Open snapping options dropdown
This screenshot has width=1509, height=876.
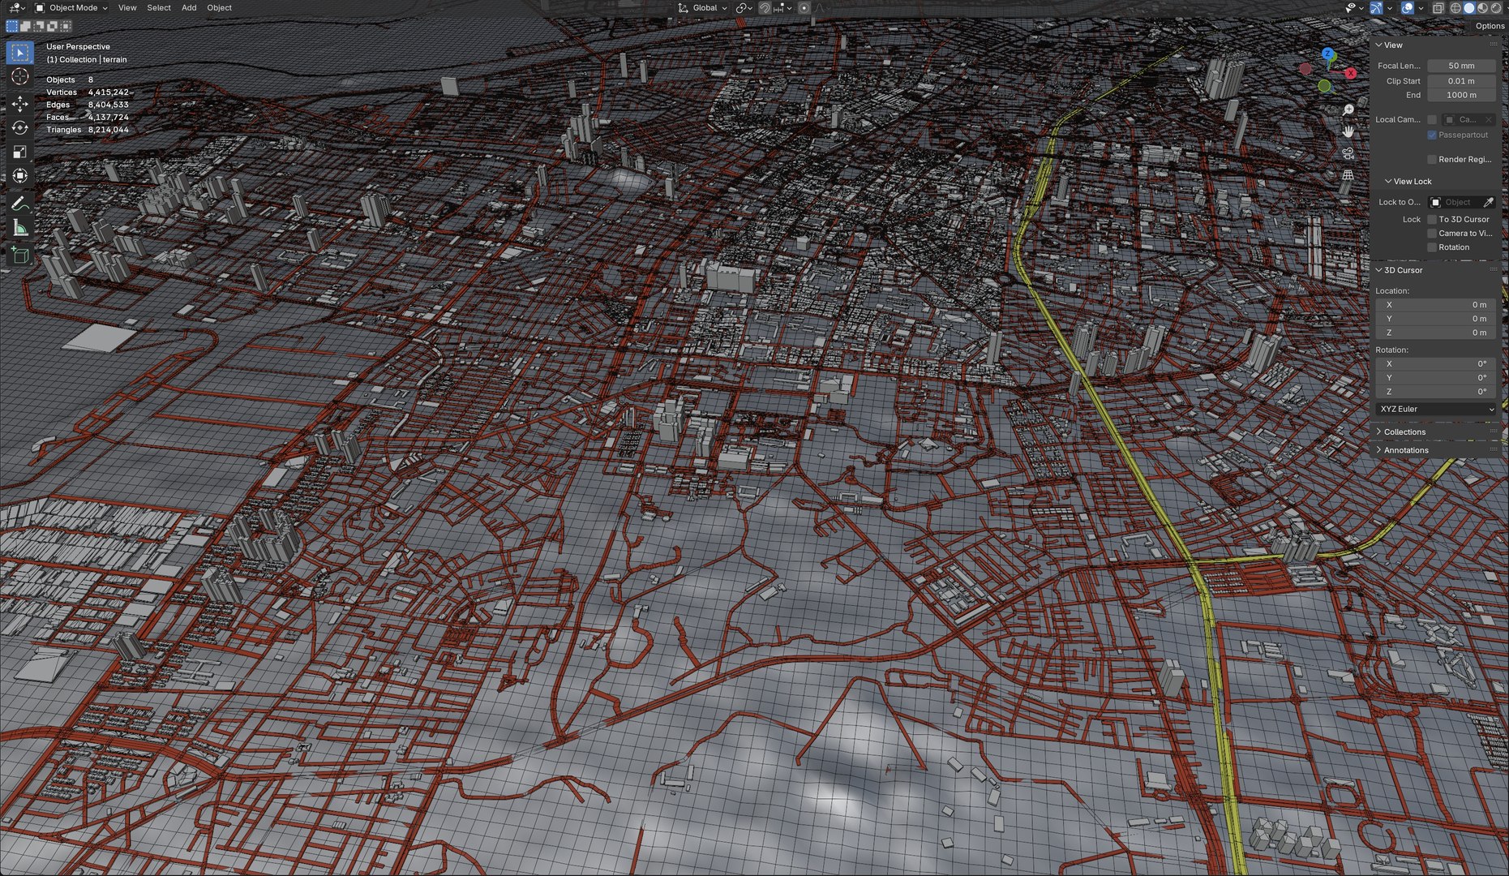[x=783, y=8]
